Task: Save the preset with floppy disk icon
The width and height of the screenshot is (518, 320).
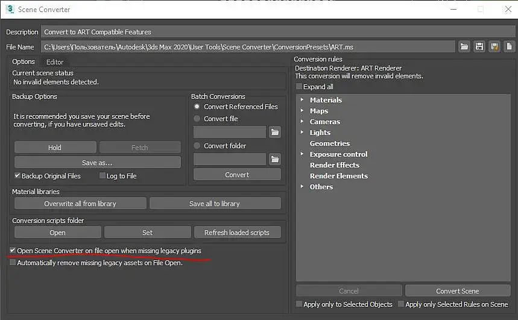Action: pos(479,46)
